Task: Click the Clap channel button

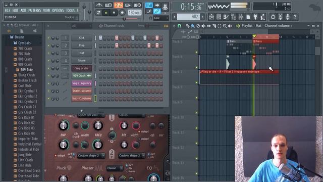Action: click(x=82, y=45)
